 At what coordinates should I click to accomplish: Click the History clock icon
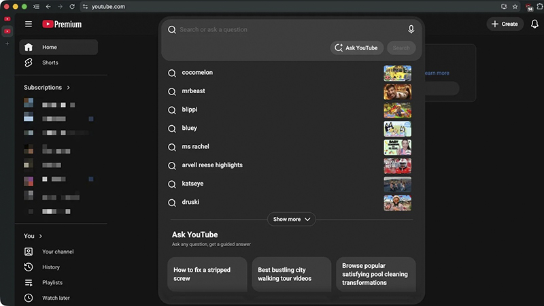(x=29, y=267)
